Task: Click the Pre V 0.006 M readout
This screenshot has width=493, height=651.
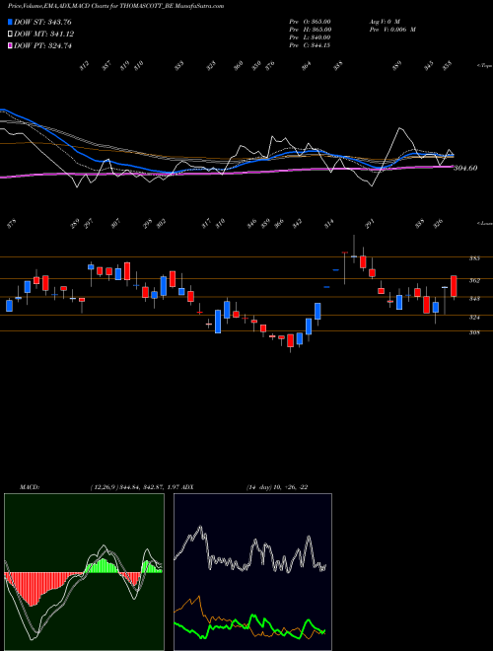Action: 392,30
